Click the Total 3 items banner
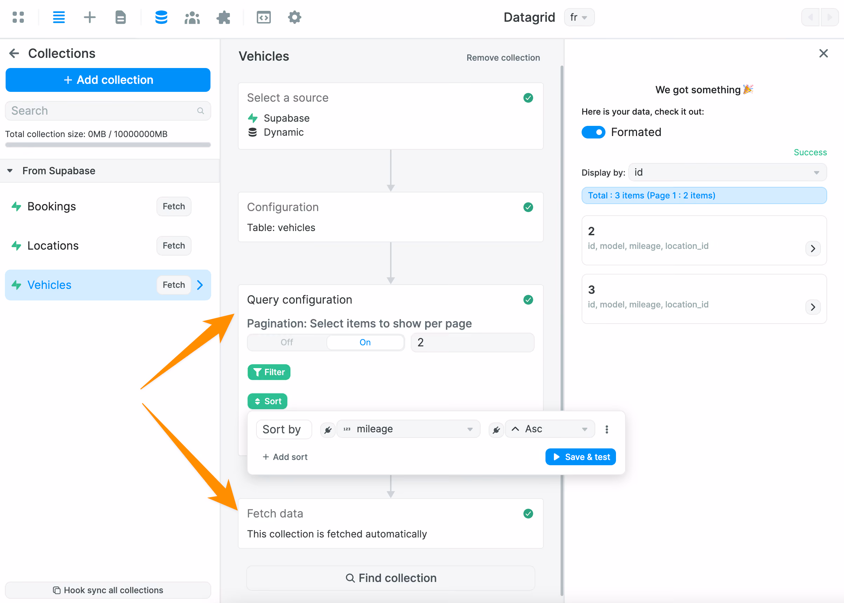The image size is (844, 603). pos(704,196)
